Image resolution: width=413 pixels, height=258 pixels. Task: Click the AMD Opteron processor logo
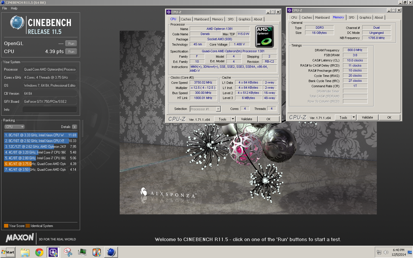(x=264, y=36)
